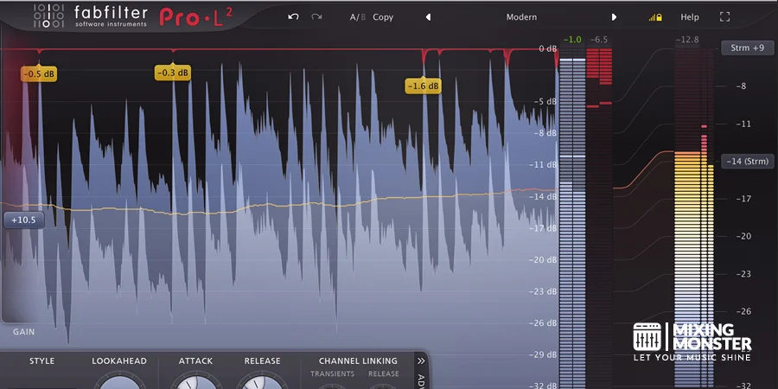Click the -14 (Strm) loudness target
This screenshot has height=389, width=778.
(x=747, y=162)
